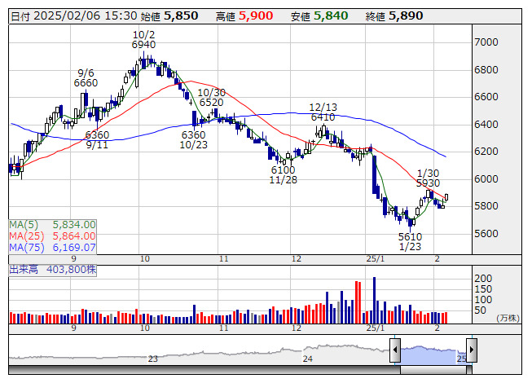Click the date 2025/02/06 15:30 header
532x383 pixels.
tap(74, 16)
